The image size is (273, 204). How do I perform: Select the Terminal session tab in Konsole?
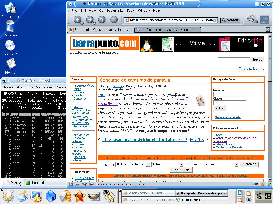(x=35, y=182)
